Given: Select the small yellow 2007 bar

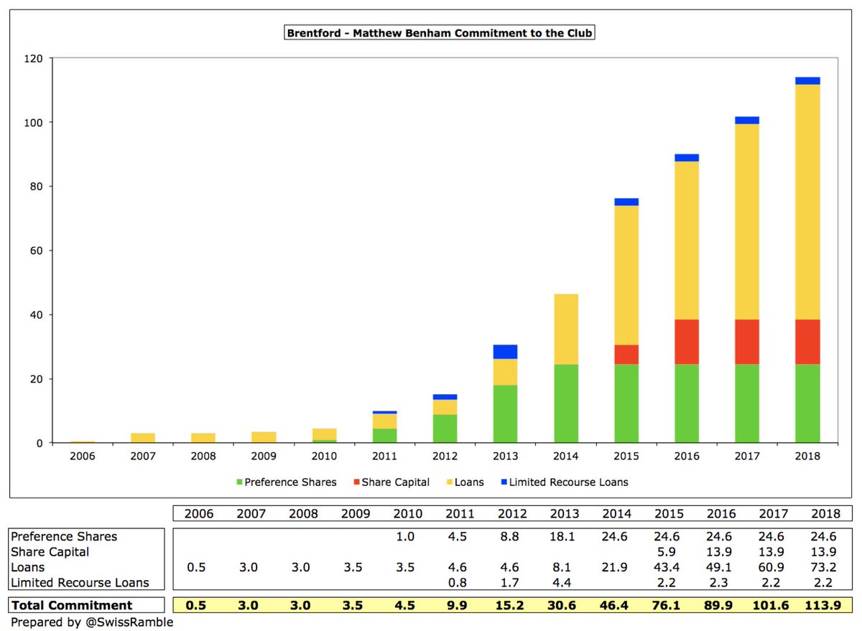Looking at the screenshot, I should click(143, 438).
